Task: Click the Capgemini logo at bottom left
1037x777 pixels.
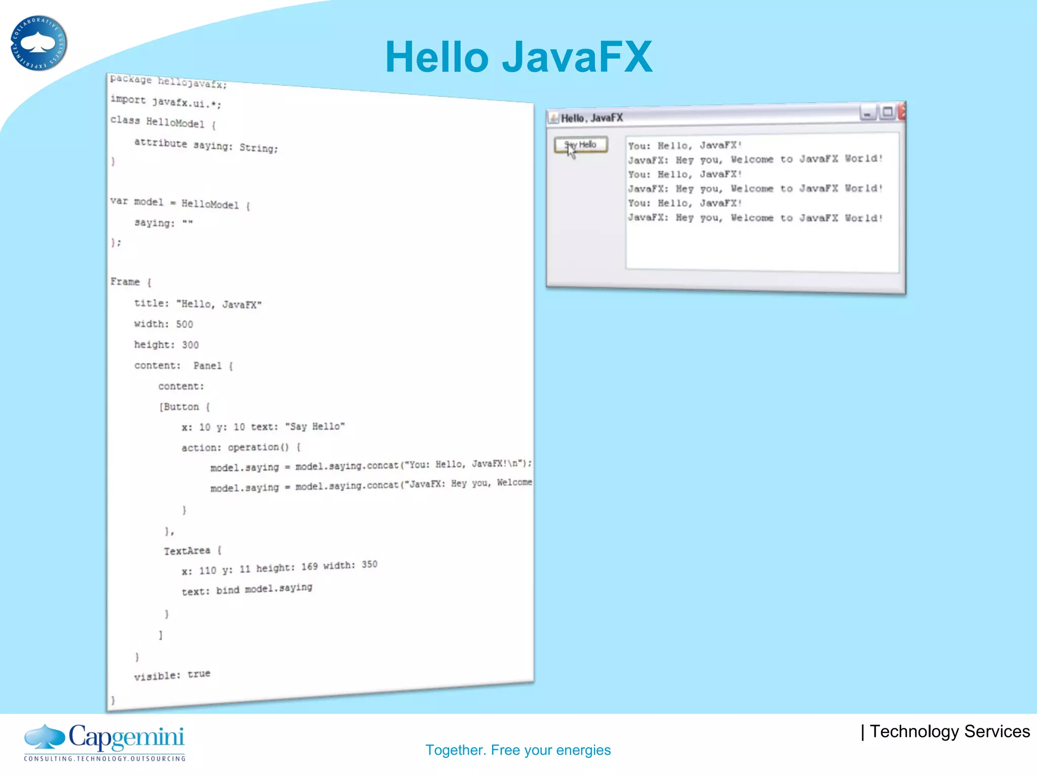Action: coord(104,742)
